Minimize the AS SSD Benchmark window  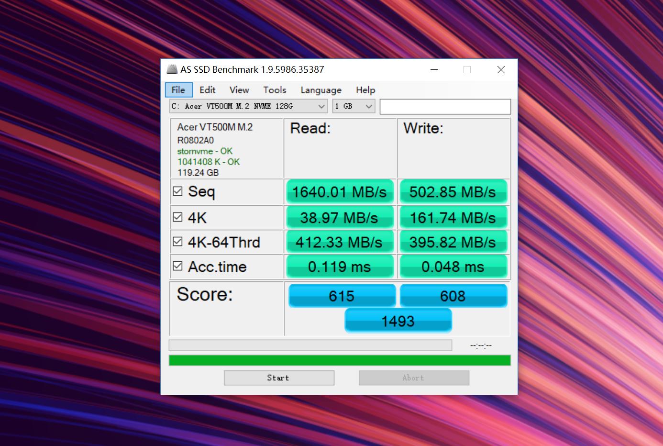click(x=434, y=69)
